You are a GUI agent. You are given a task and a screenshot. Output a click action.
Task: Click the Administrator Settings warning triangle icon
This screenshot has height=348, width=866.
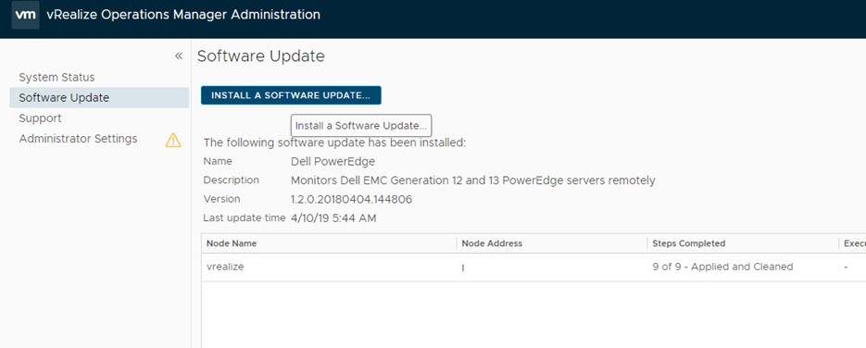[x=173, y=140]
